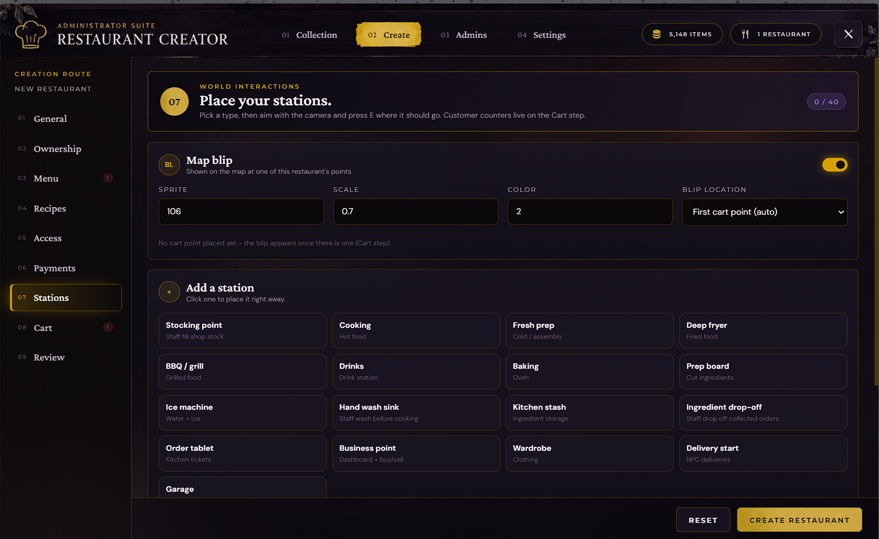This screenshot has height=539, width=879.
Task: Navigate to the Recipes step
Action: (x=66, y=209)
